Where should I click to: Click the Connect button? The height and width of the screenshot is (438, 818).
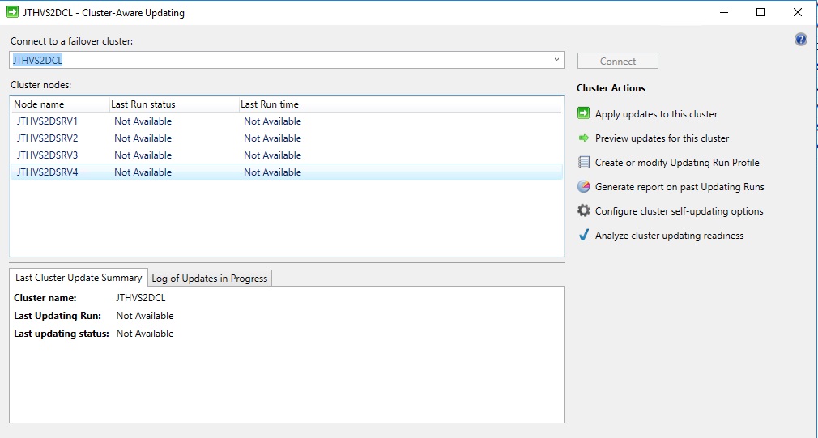618,61
